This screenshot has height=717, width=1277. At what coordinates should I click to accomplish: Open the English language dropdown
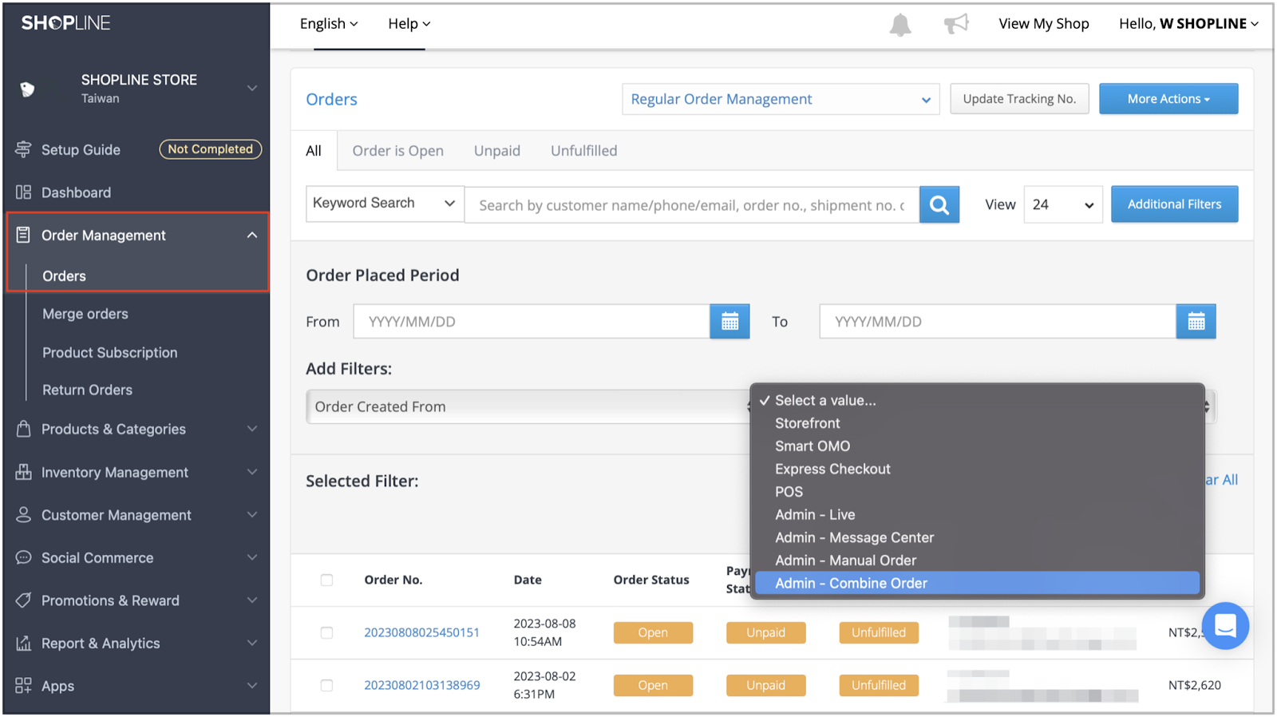point(329,24)
